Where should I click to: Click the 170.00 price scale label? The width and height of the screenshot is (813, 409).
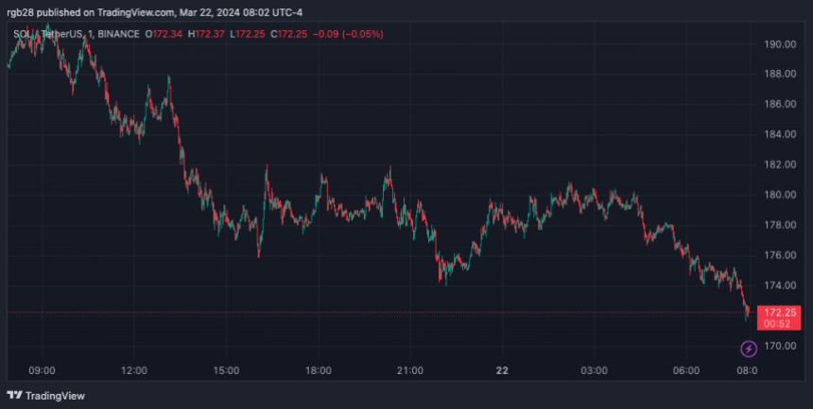coord(781,346)
